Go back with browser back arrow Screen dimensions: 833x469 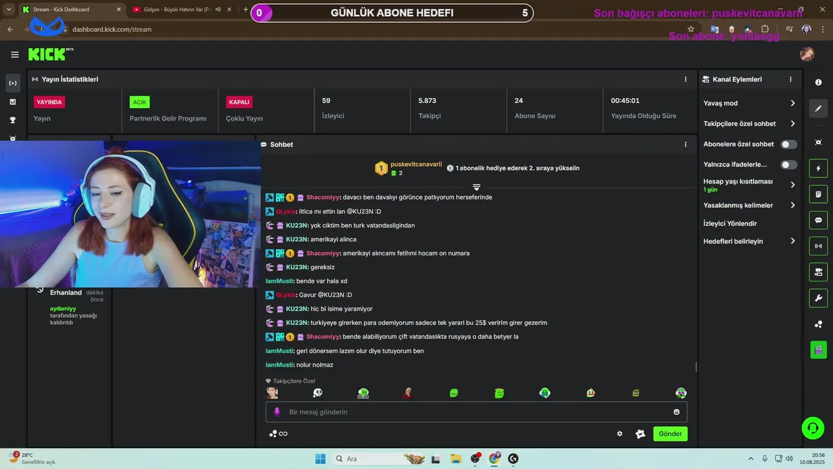pos(10,29)
